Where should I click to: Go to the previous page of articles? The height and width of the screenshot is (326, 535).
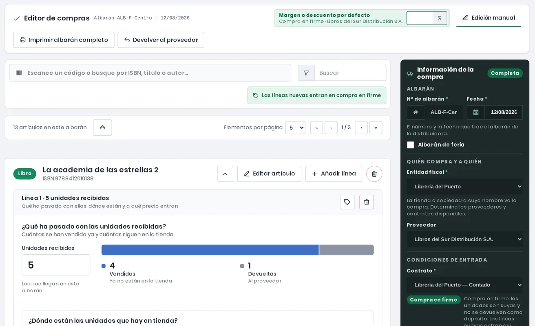click(x=331, y=128)
